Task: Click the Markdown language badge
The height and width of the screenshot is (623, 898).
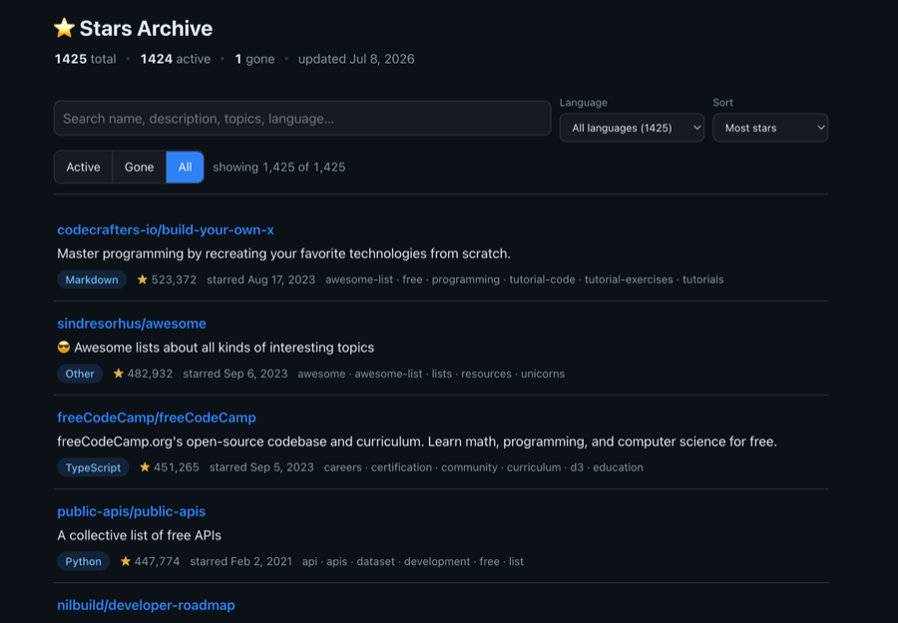Action: pos(92,279)
